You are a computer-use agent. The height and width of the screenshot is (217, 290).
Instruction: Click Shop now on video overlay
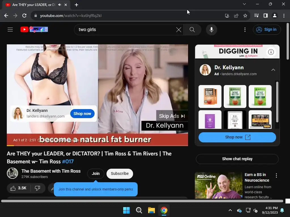[x=82, y=114]
